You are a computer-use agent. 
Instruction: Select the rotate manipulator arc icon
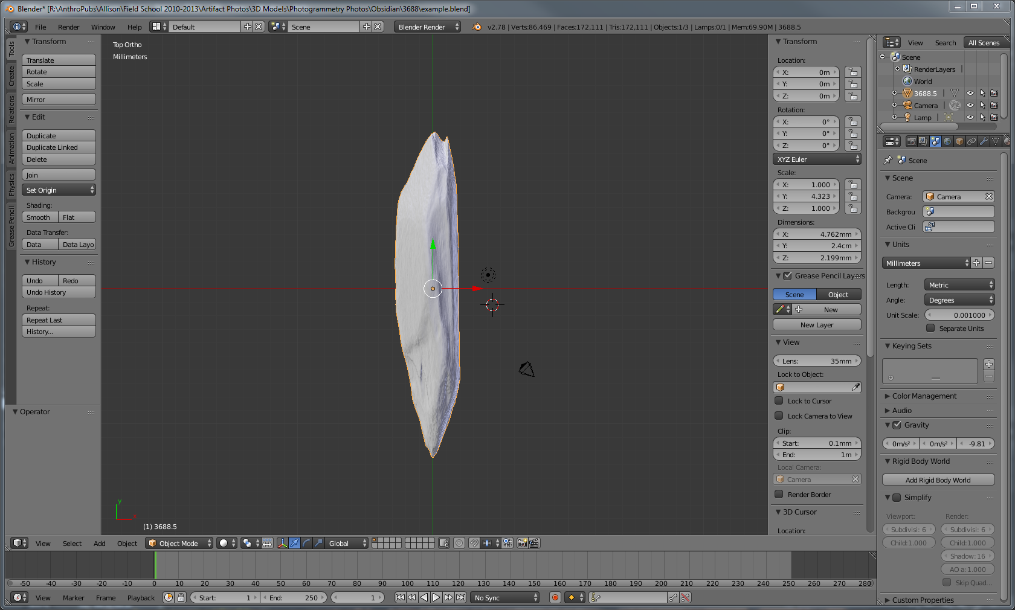pos(306,543)
